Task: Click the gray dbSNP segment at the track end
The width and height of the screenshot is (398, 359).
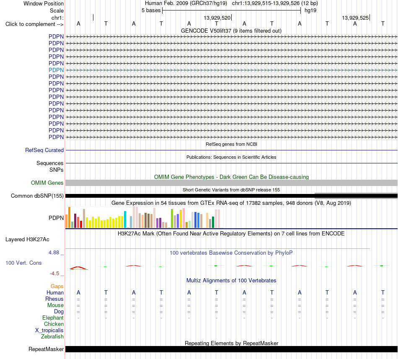Action: (356, 196)
